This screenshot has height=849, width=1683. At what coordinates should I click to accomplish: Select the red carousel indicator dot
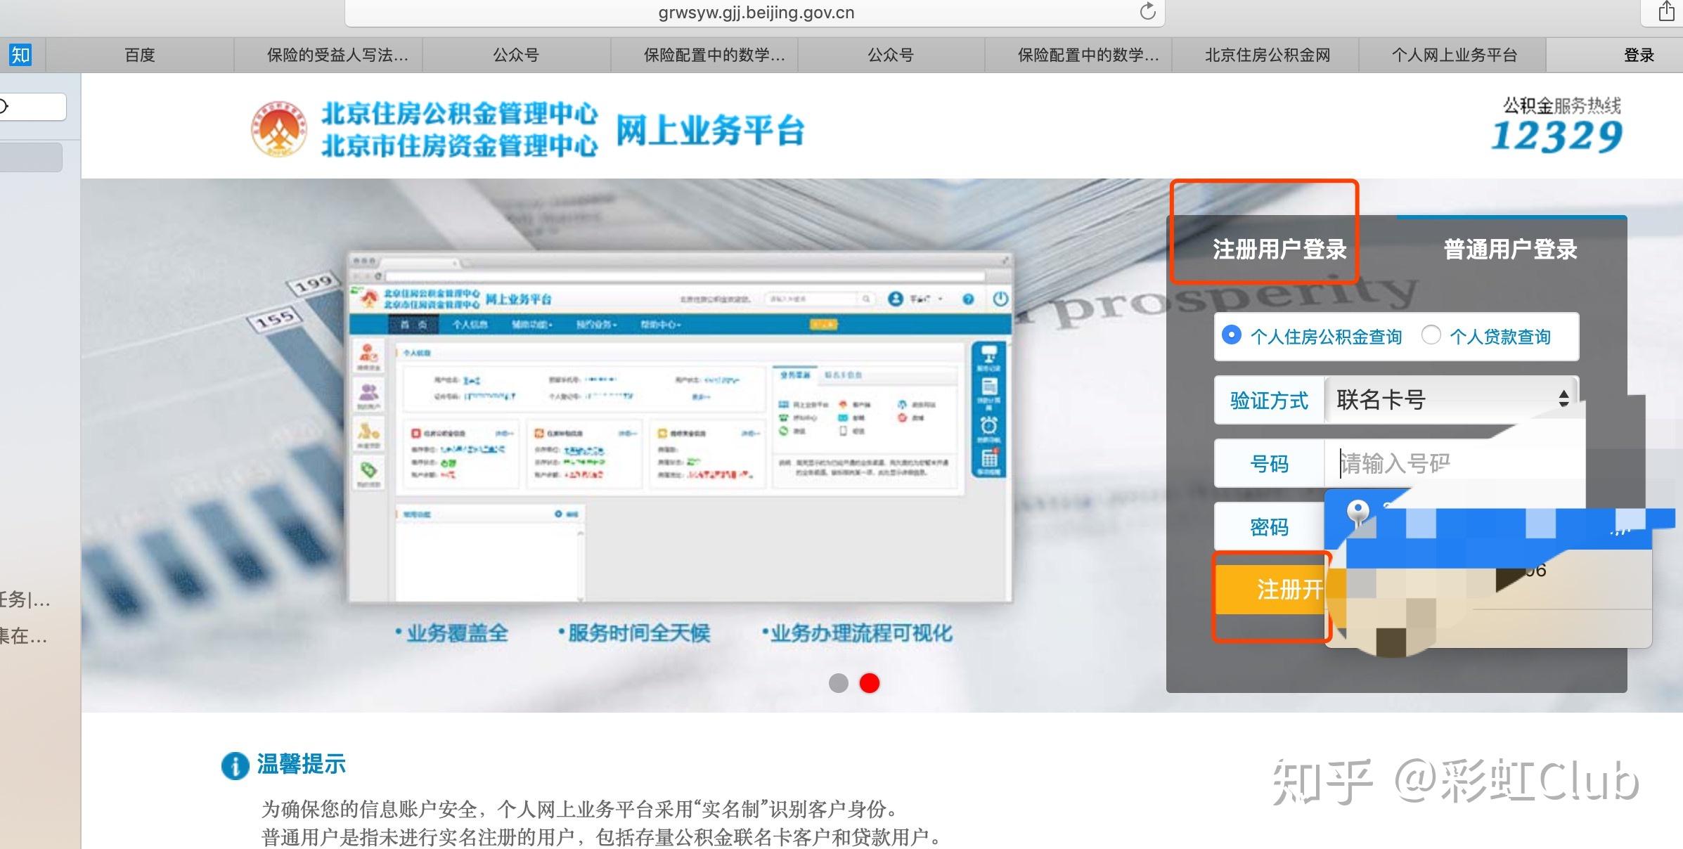click(870, 683)
